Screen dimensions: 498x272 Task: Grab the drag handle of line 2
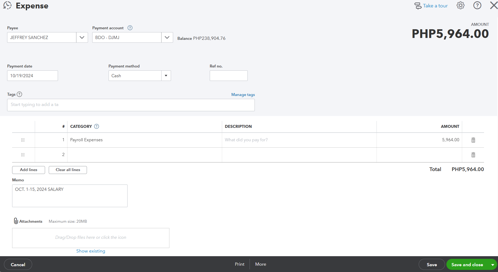pos(23,155)
